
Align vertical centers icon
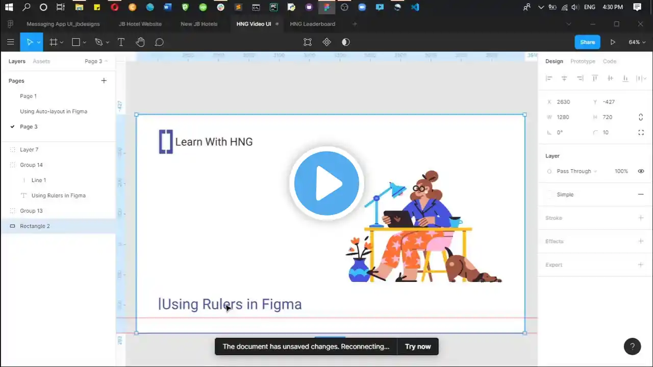pos(610,78)
